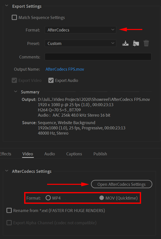Delete the Custom preset with trash icon
The image size is (161, 239).
pyautogui.click(x=146, y=43)
